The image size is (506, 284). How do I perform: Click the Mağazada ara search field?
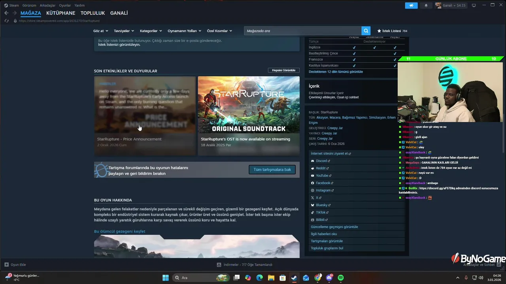tap(302, 31)
